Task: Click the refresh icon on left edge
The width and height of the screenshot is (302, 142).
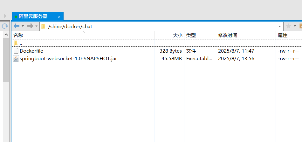Action: (x=5, y=26)
